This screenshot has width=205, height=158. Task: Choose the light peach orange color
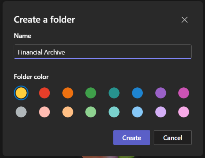pyautogui.click(x=68, y=112)
